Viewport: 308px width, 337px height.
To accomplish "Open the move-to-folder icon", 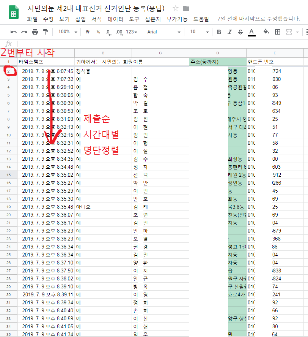I will pyautogui.click(x=186, y=8).
